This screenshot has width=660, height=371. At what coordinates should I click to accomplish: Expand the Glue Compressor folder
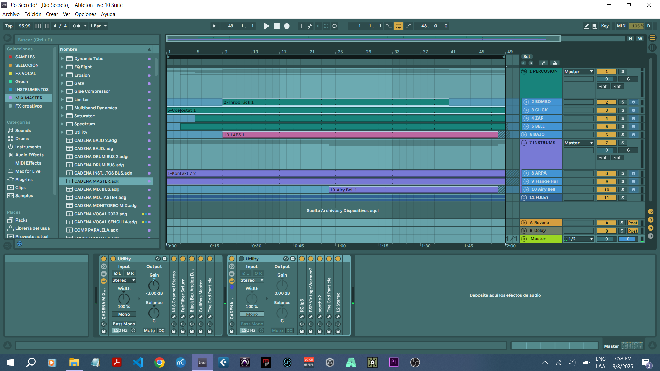click(62, 91)
